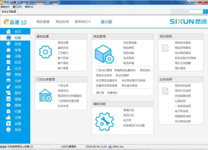Open 基础代码 link
The image size is (208, 150).
pyautogui.click(x=63, y=48)
